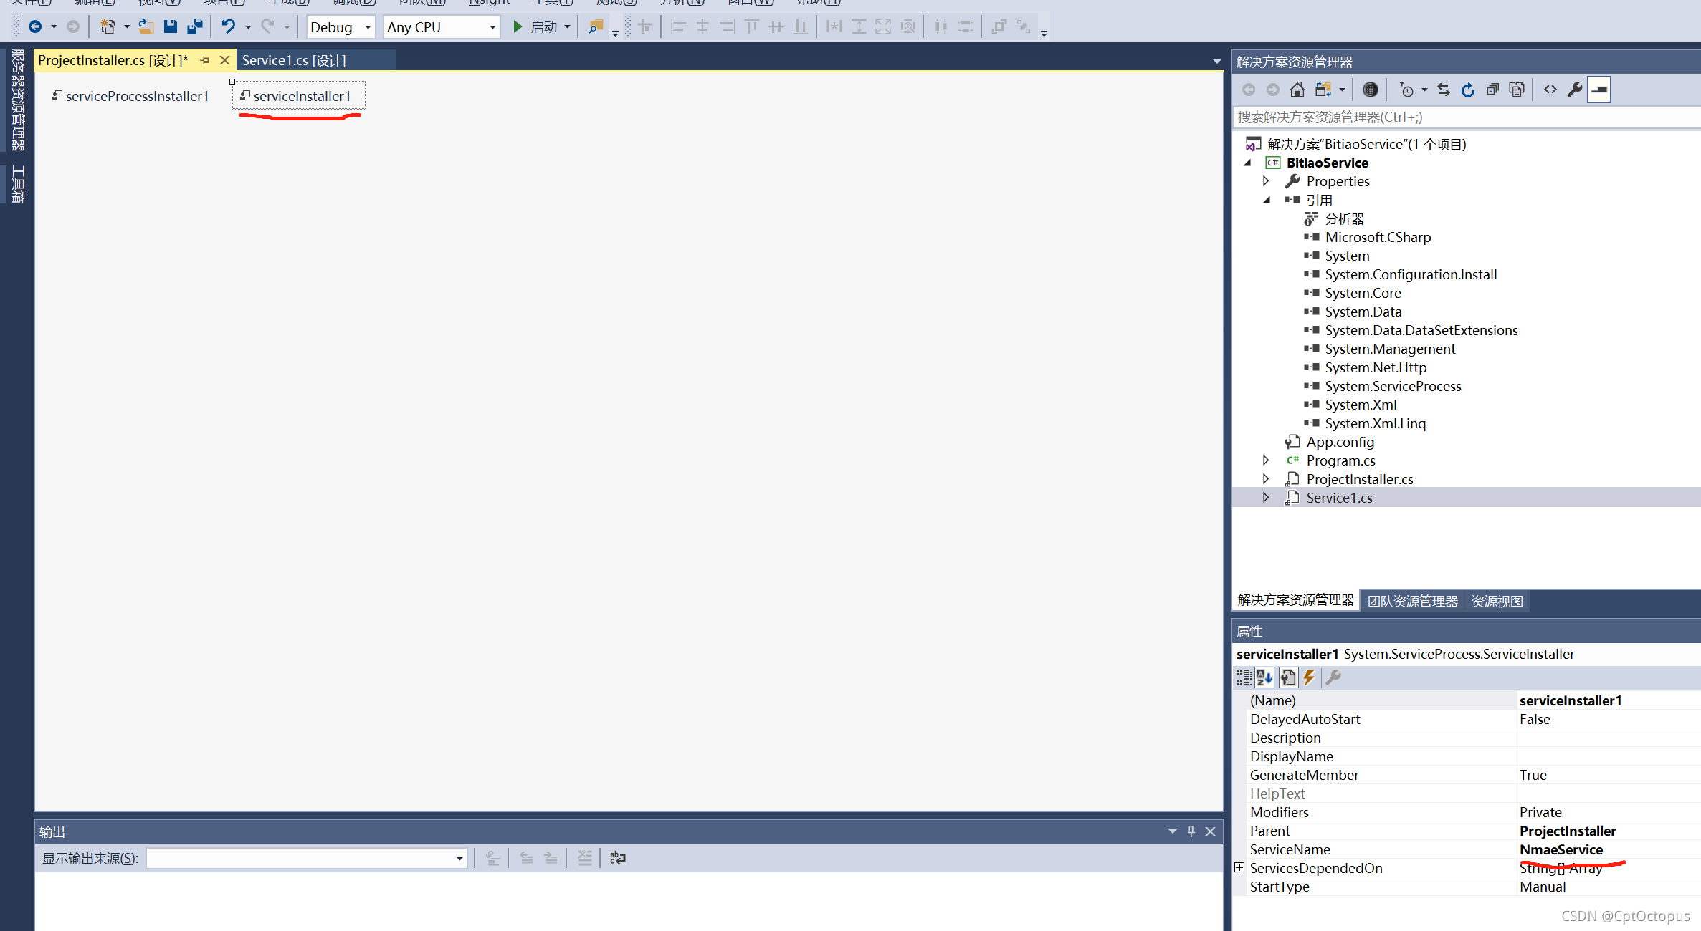Show events via the lightning bolt icon
Screen dimensions: 1701x931
coord(1309,677)
